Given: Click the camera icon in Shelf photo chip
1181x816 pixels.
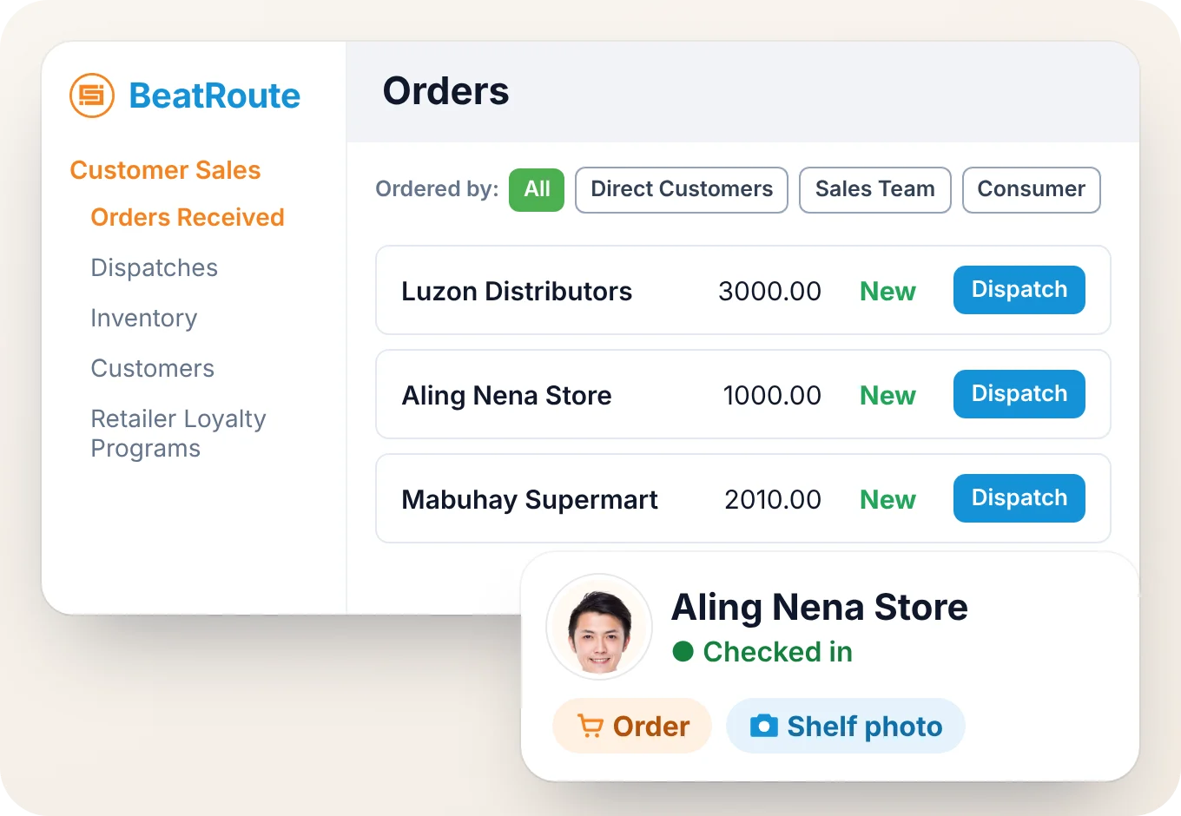Looking at the screenshot, I should click(764, 726).
